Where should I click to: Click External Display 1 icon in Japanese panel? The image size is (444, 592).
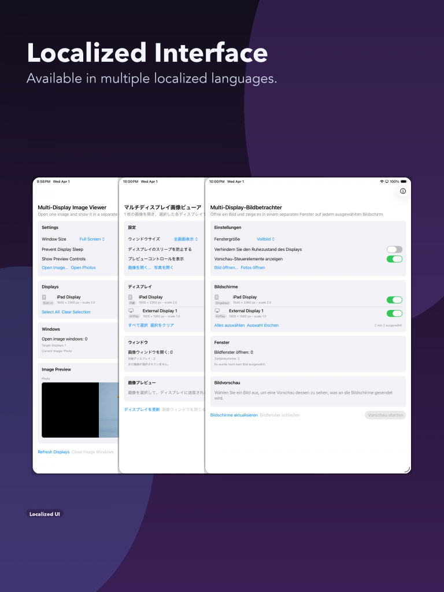pos(131,310)
